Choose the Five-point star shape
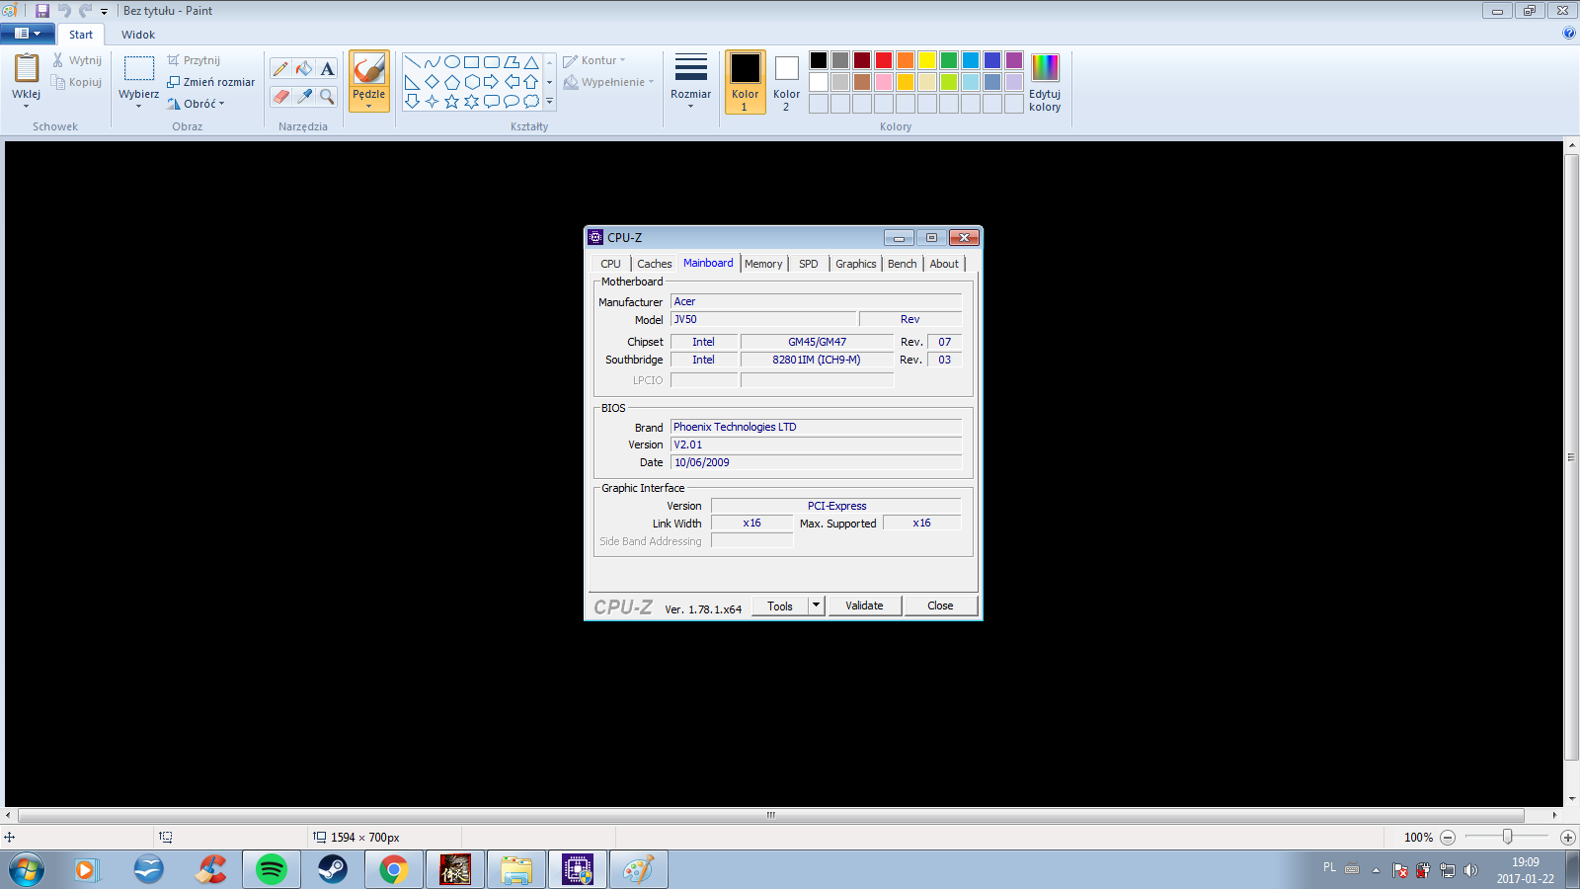The width and height of the screenshot is (1580, 889). pyautogui.click(x=452, y=102)
